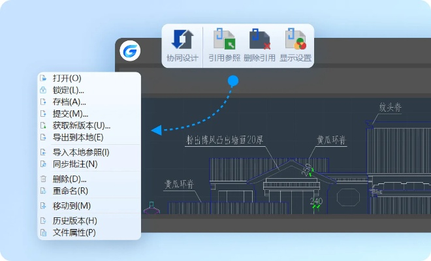Open 文件属性(P) file properties

coord(74,232)
